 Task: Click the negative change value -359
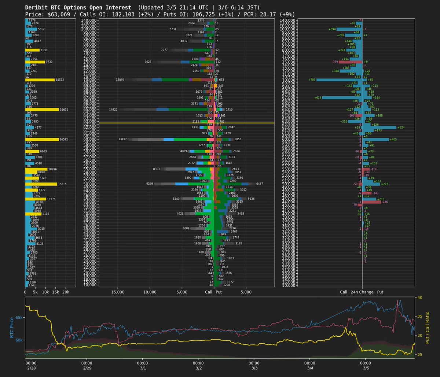335,62
